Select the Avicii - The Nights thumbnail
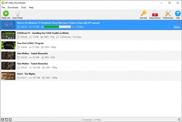The width and height of the screenshot is (182, 122). coord(8,76)
